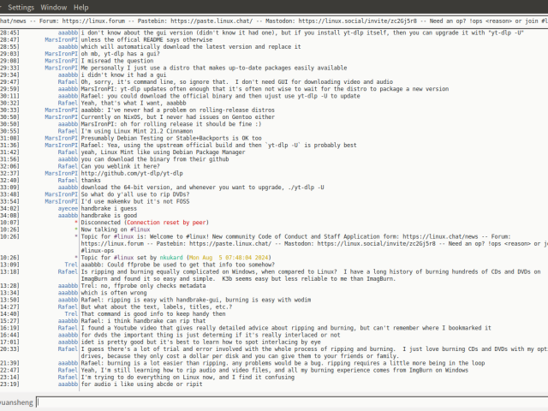Click nick MarsIronPI beside 'oh mb, yt-dlp has a gui?'
This screenshot has height=411, width=548.
61,54
